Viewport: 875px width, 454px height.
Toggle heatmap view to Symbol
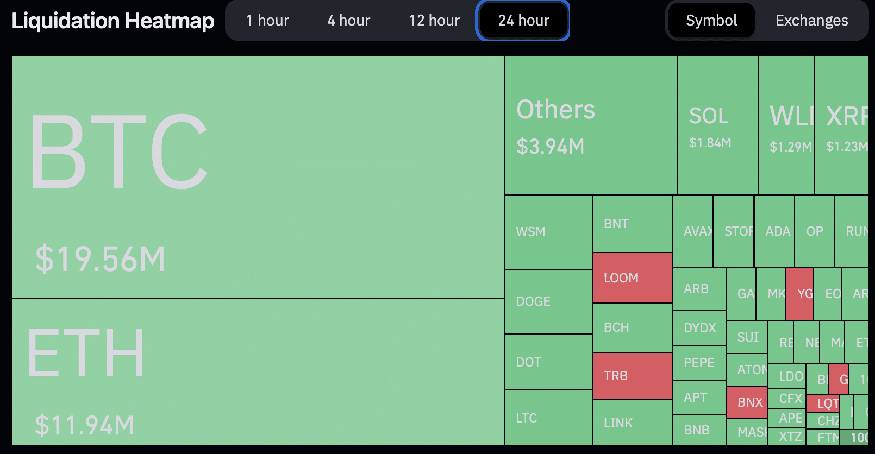711,21
